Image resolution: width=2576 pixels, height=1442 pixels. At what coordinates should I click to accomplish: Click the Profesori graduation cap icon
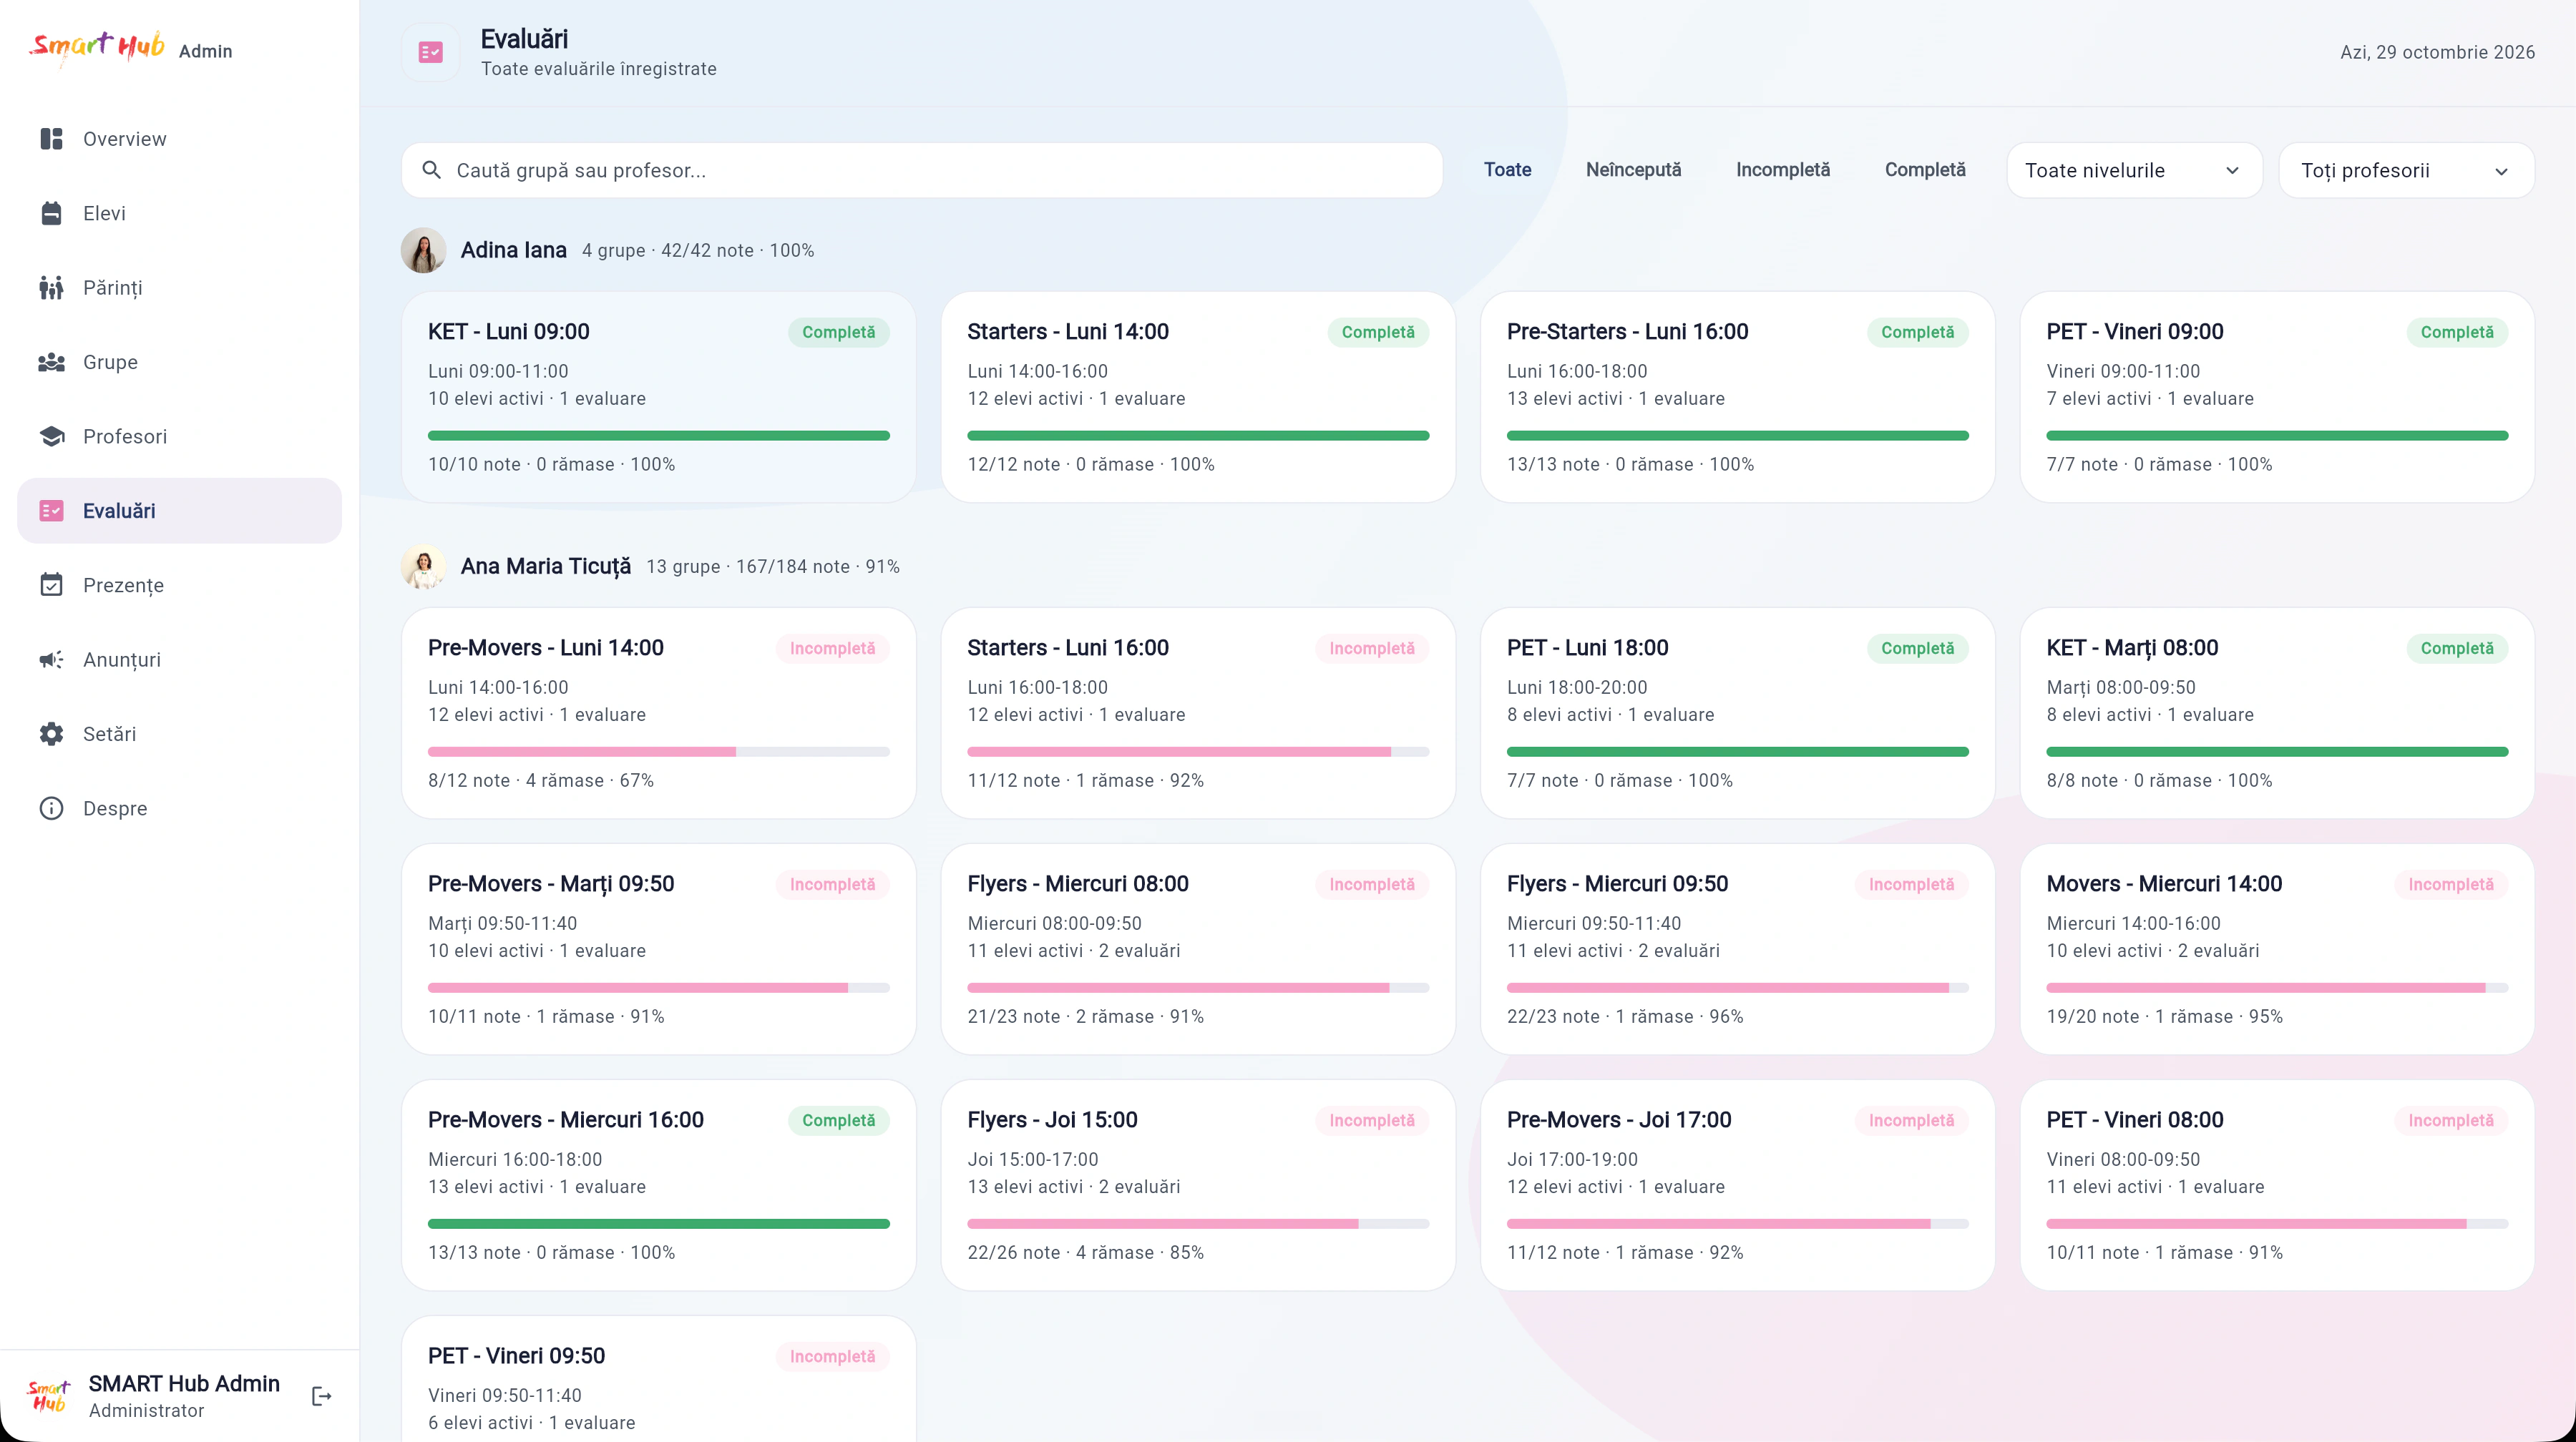[x=51, y=437]
